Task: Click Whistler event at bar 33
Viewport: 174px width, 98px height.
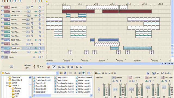Action: click(70, 52)
